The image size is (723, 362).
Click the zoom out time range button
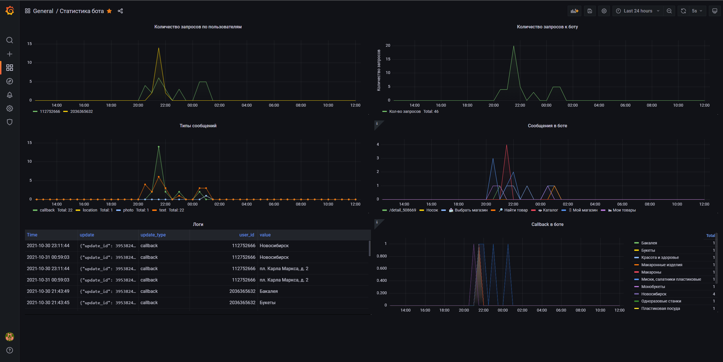(669, 11)
